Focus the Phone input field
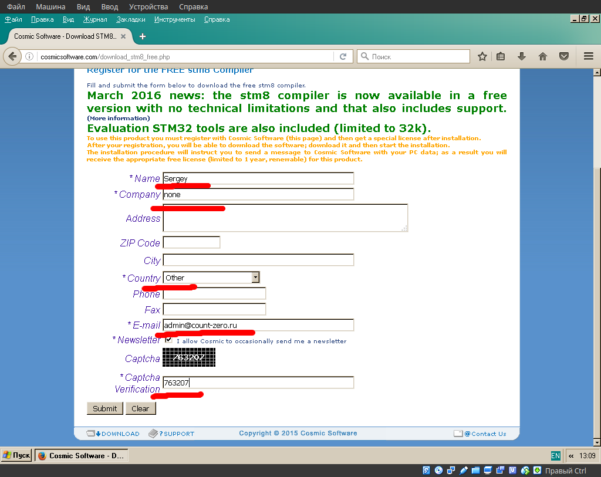601x477 pixels. click(x=214, y=293)
